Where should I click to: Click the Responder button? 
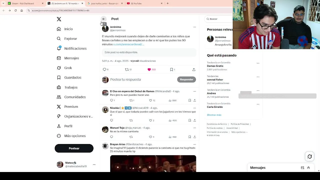(186, 79)
